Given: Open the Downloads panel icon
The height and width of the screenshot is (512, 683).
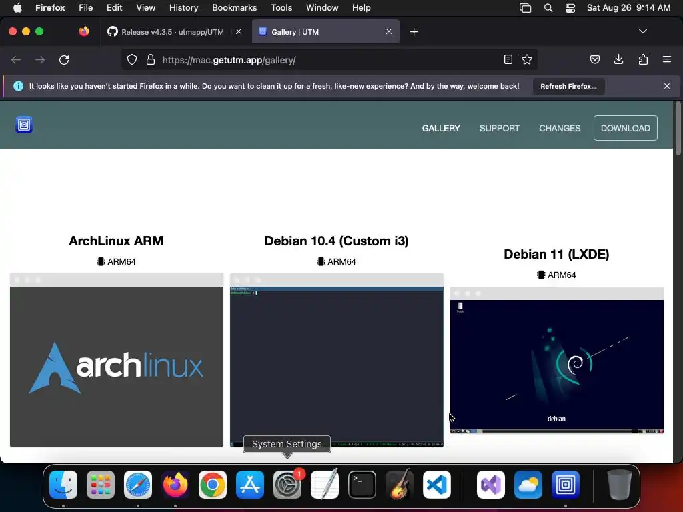Looking at the screenshot, I should [618, 59].
